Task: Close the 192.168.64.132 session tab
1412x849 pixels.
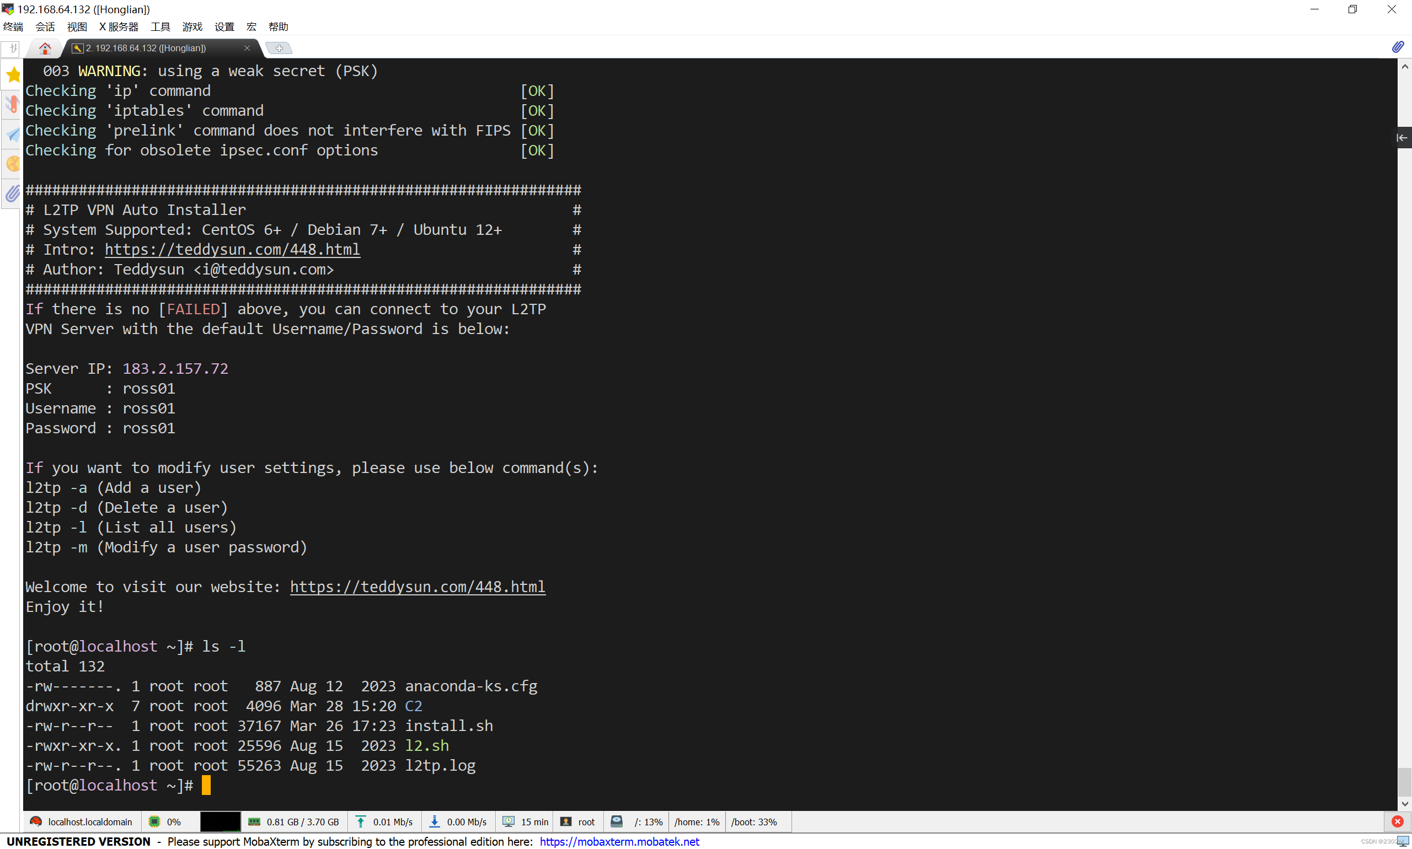Action: 247,48
